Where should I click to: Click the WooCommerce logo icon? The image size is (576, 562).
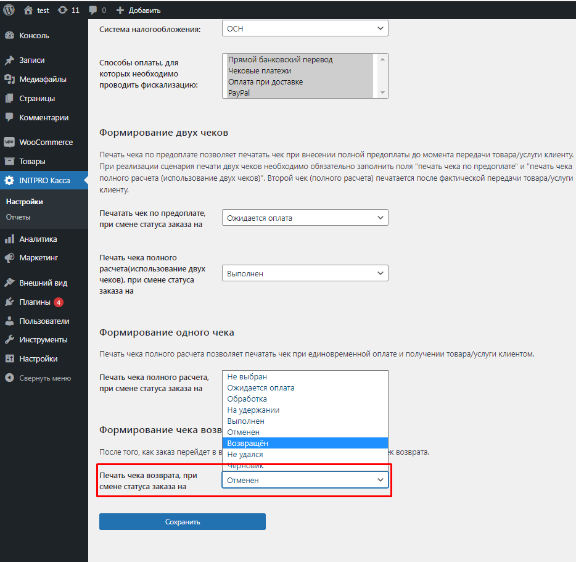click(9, 142)
